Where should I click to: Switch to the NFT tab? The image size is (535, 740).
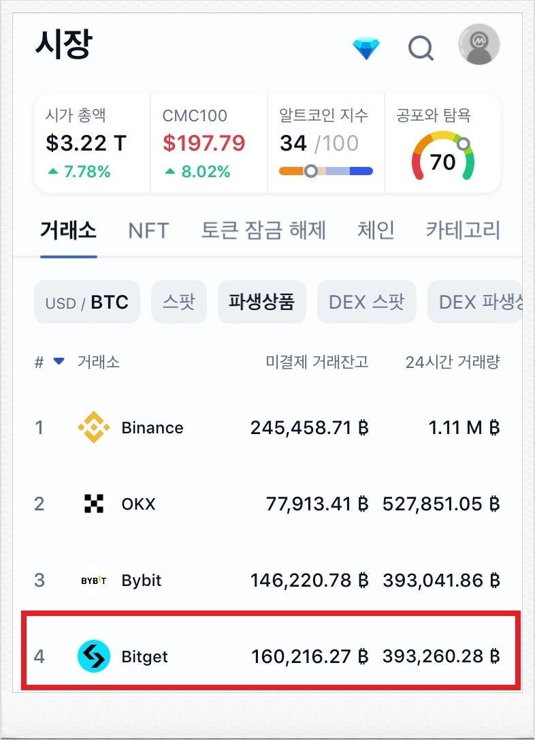(x=148, y=230)
